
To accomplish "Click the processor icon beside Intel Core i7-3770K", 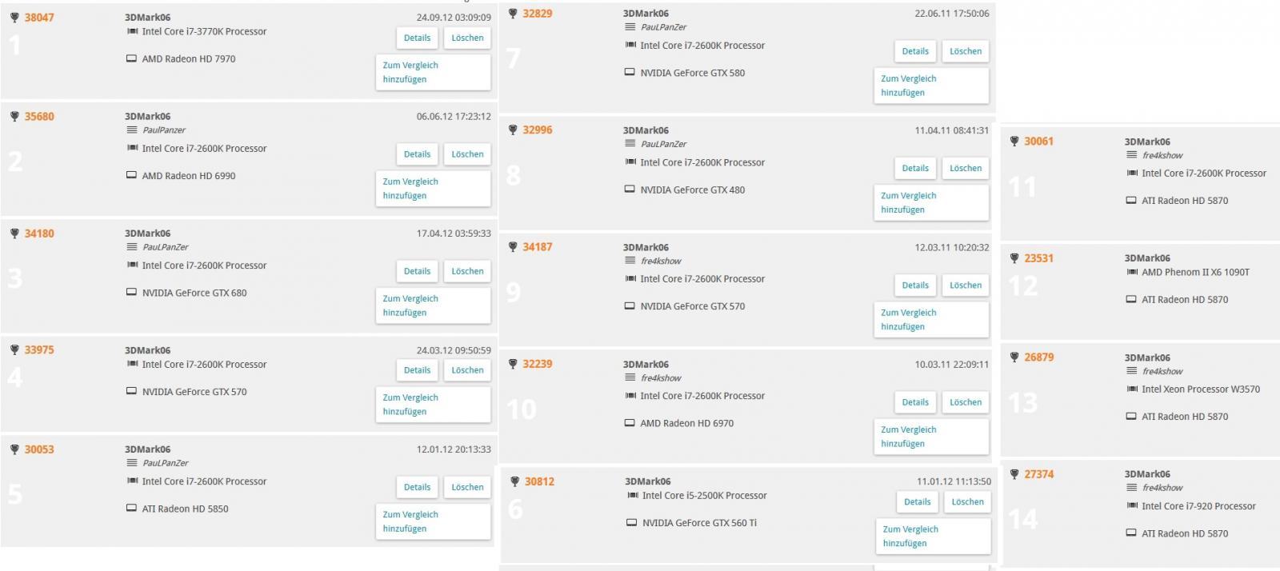I will point(132,31).
